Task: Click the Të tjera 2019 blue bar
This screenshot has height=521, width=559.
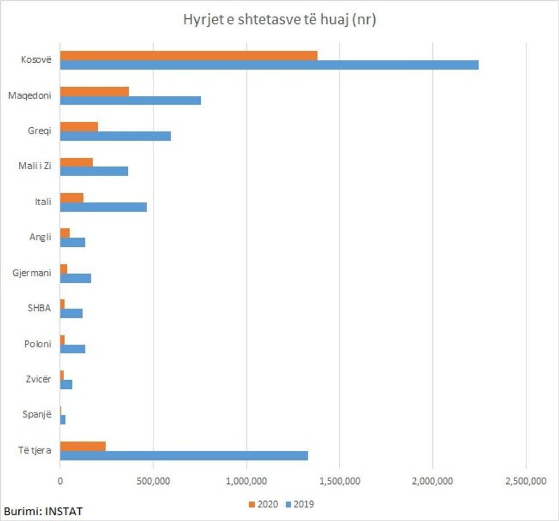Action: 184,455
